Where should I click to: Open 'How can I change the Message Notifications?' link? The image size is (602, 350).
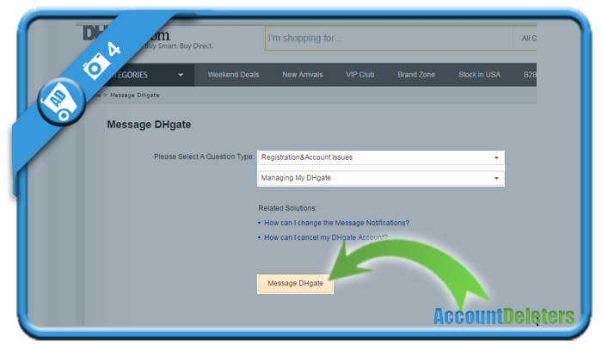point(336,223)
